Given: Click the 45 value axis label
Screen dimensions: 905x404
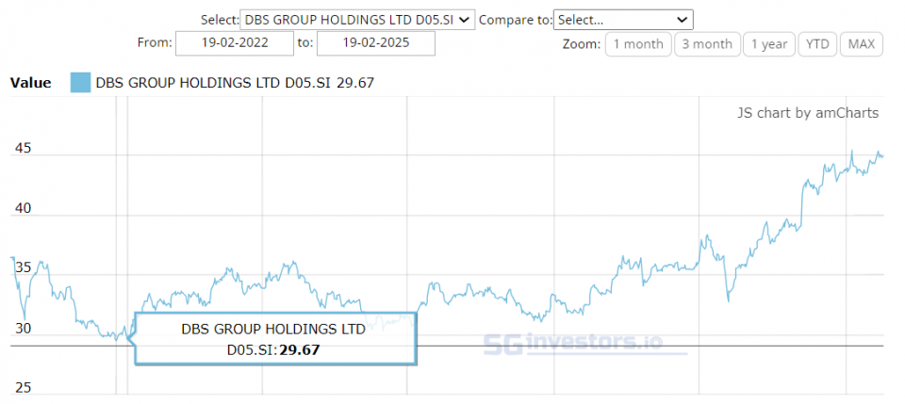Looking at the screenshot, I should pyautogui.click(x=23, y=149).
